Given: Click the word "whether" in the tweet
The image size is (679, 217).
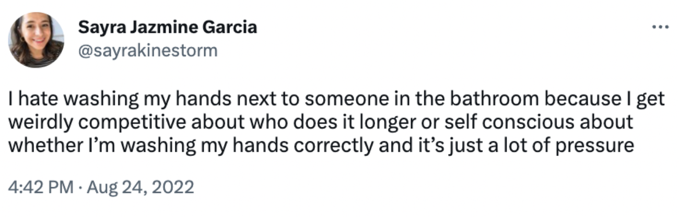Looking at the screenshot, I should pos(38,146).
